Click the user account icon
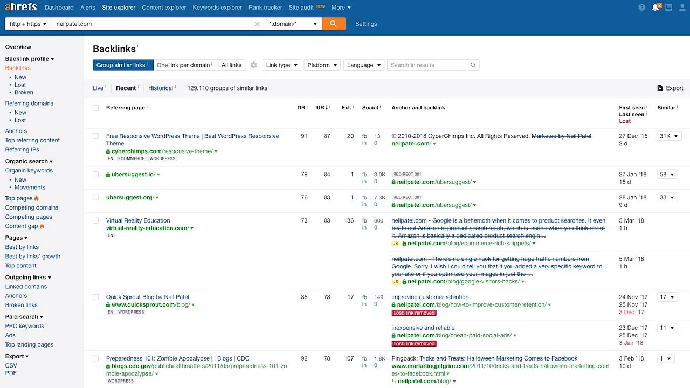The height and width of the screenshot is (388, 690). 681,8
